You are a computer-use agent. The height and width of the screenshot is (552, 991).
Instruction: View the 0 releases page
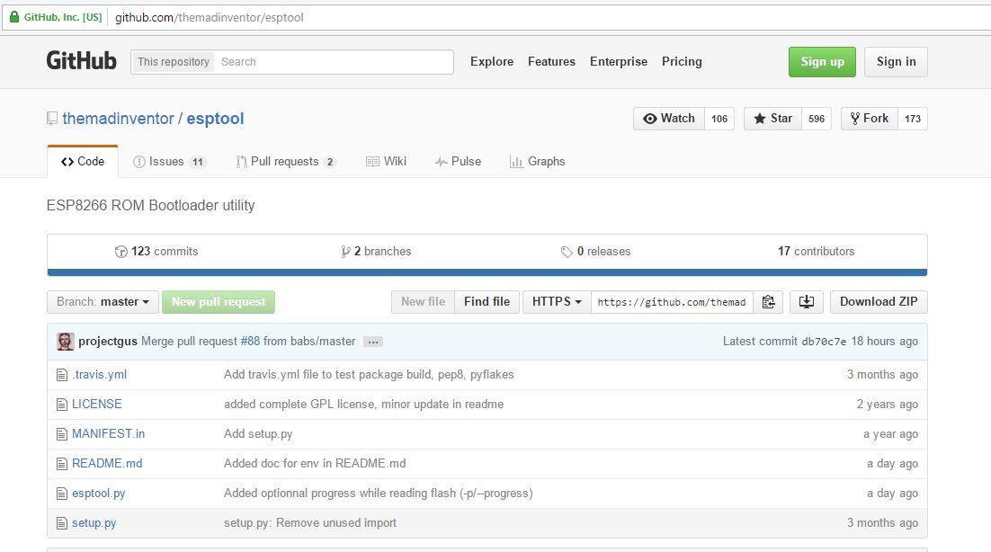(x=596, y=252)
